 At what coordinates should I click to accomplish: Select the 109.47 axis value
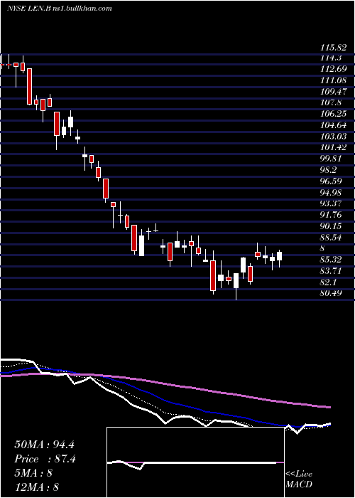333,92
